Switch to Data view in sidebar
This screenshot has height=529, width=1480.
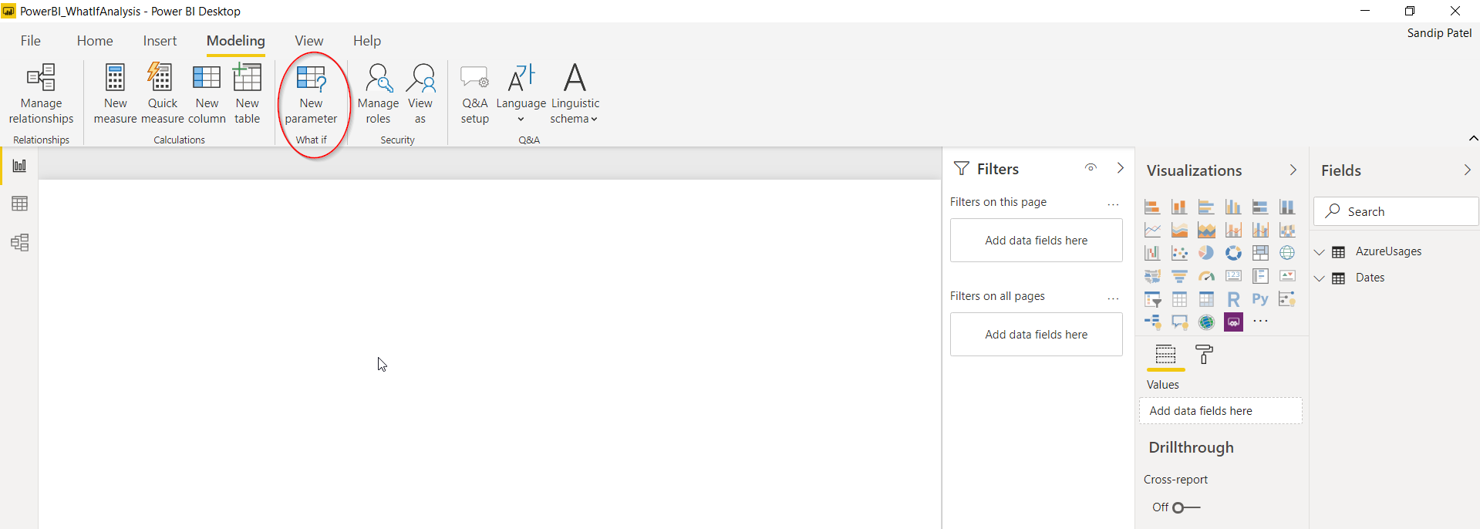19,204
